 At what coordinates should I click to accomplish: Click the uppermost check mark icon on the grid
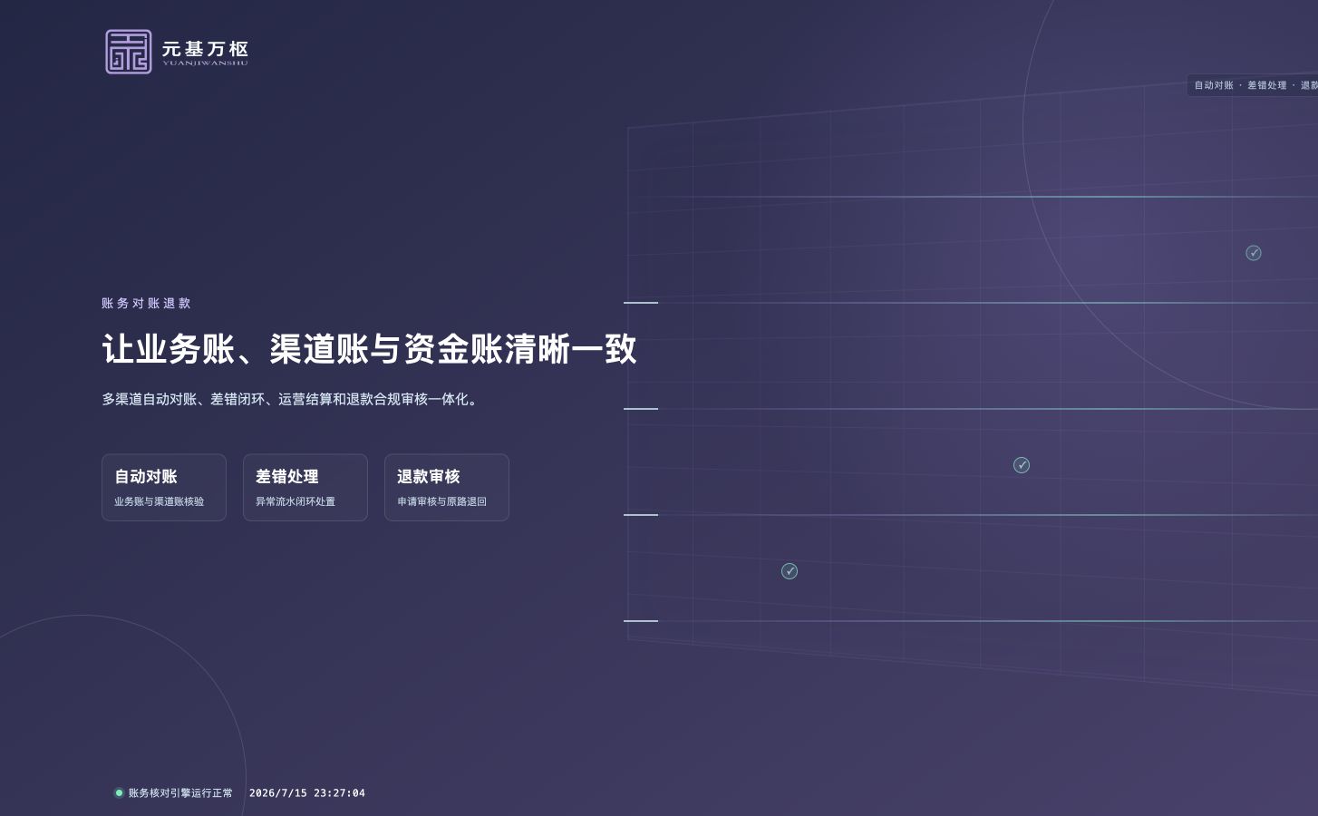point(1254,253)
